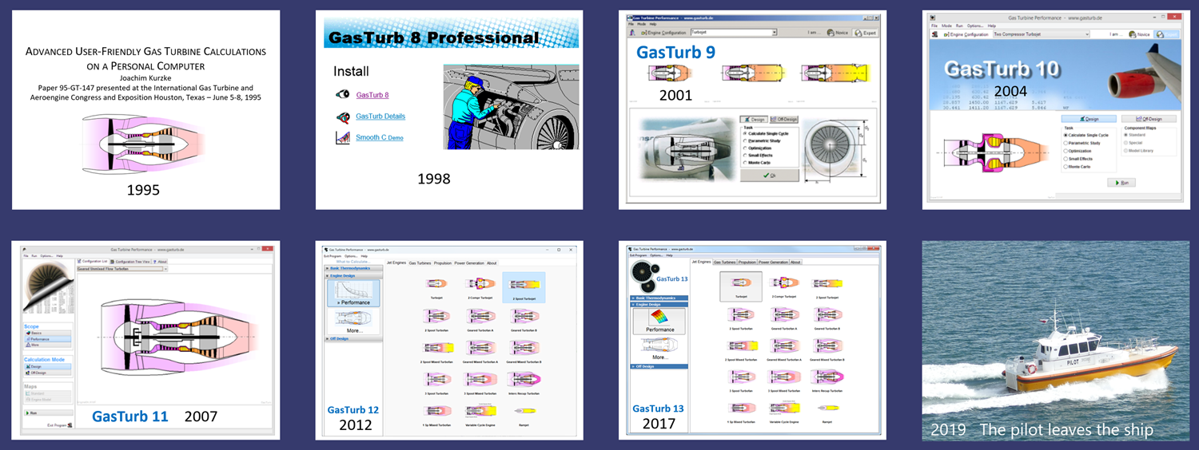The width and height of the screenshot is (1199, 450).
Task: Click the Run button in GasTurb 10
Action: (x=1121, y=183)
